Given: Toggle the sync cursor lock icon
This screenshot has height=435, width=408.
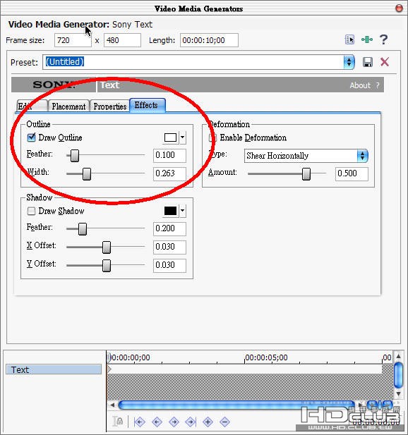Looking at the screenshot, I should pyautogui.click(x=118, y=422).
